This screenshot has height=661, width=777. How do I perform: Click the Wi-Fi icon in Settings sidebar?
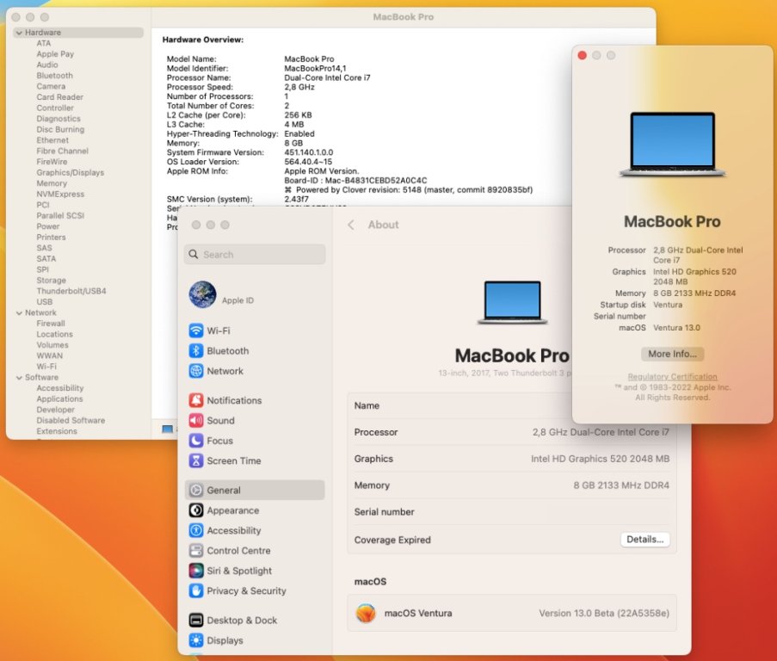(x=196, y=330)
